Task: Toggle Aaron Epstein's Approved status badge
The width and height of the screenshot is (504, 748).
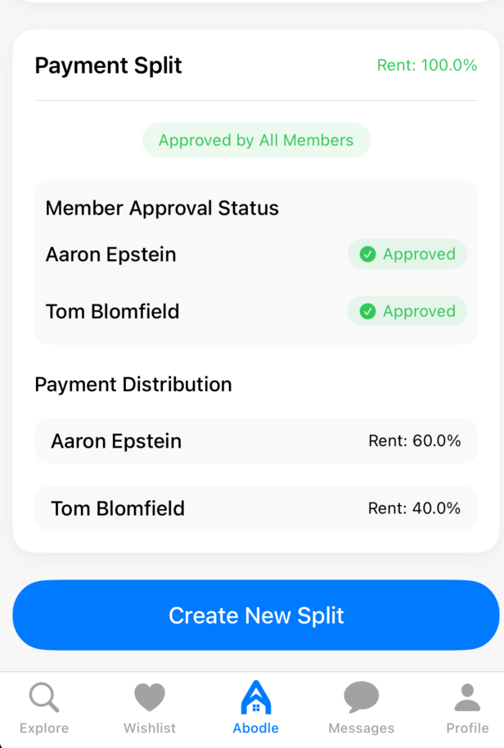Action: coord(407,254)
